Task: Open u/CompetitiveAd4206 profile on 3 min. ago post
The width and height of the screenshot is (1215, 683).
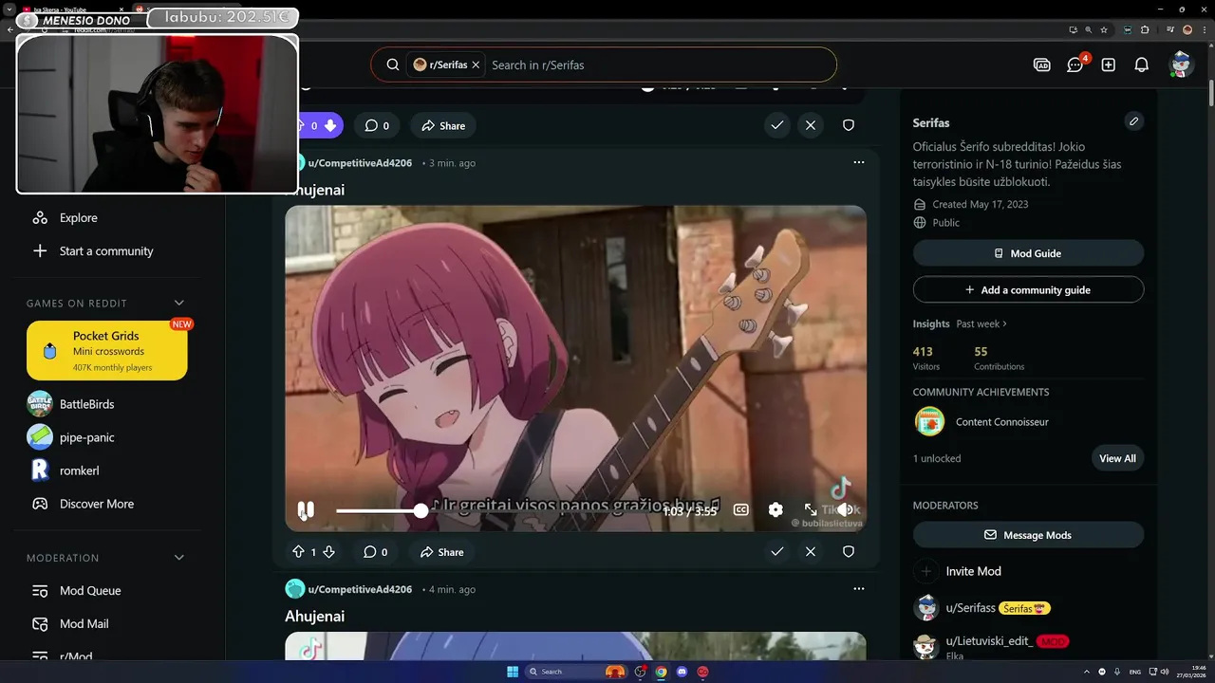Action: pos(360,163)
